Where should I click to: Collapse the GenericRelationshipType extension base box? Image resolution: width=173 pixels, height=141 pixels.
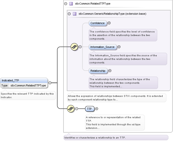click(x=69, y=14)
